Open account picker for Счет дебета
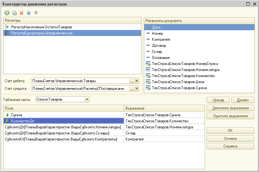 pyautogui.click(x=132, y=81)
